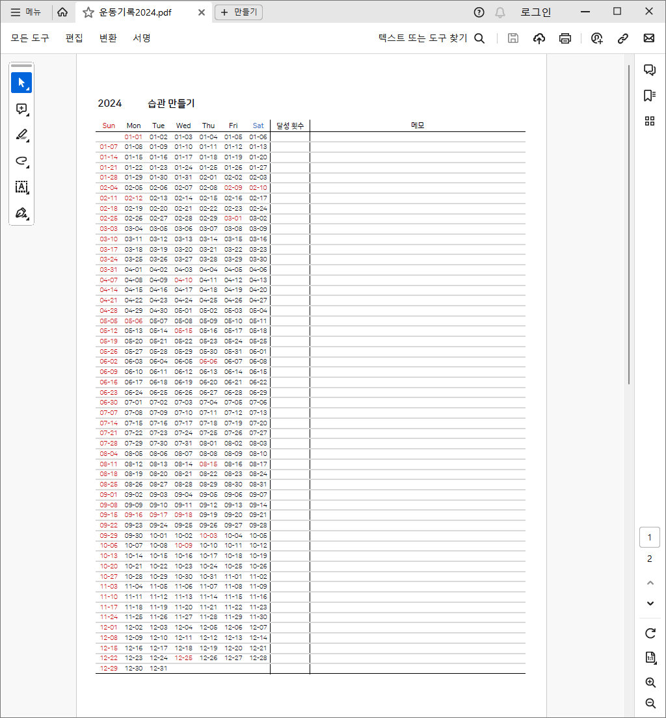Pick the highlighter tool
The height and width of the screenshot is (718, 666).
(x=21, y=135)
